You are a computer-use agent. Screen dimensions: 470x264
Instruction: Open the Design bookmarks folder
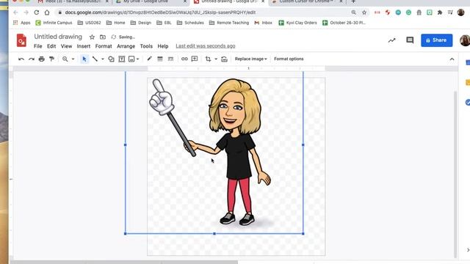pos(141,23)
